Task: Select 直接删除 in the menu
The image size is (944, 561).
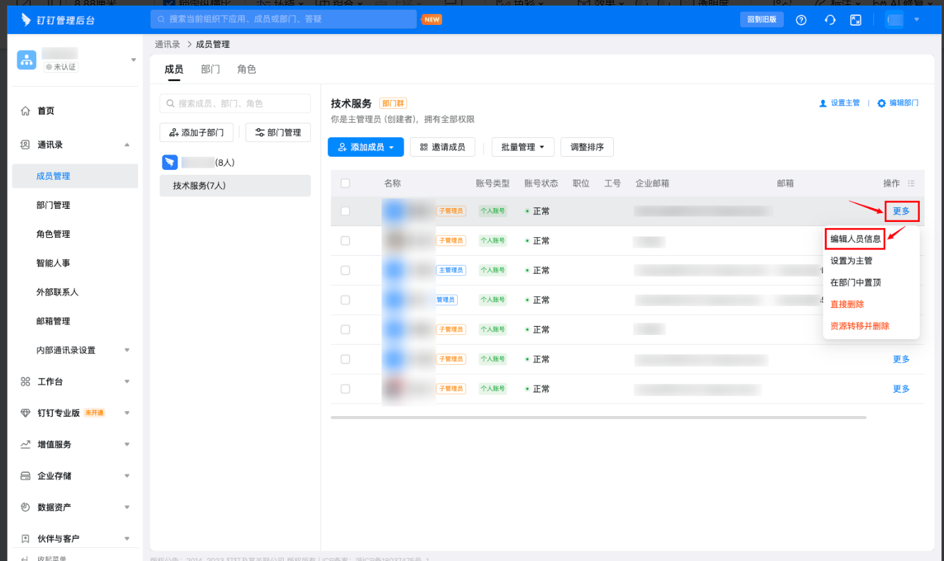Action: (x=847, y=304)
